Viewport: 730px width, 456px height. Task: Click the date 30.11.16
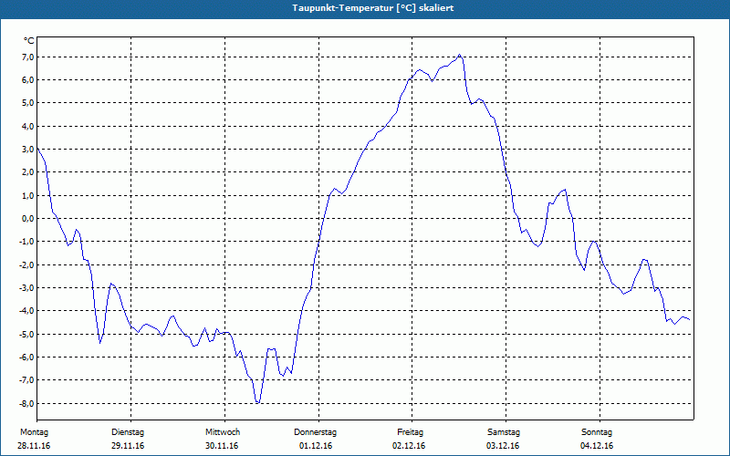pos(222,446)
